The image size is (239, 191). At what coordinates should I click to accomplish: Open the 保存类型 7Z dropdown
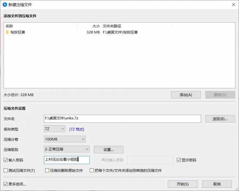(x=54, y=129)
